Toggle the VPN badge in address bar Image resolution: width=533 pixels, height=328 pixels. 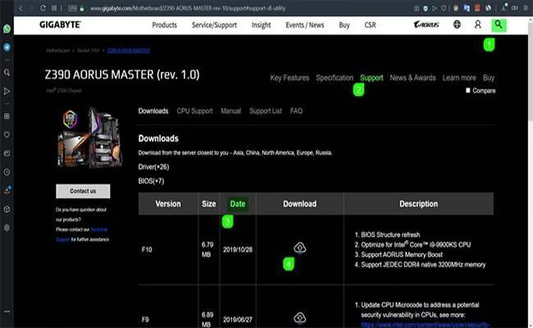pos(72,8)
